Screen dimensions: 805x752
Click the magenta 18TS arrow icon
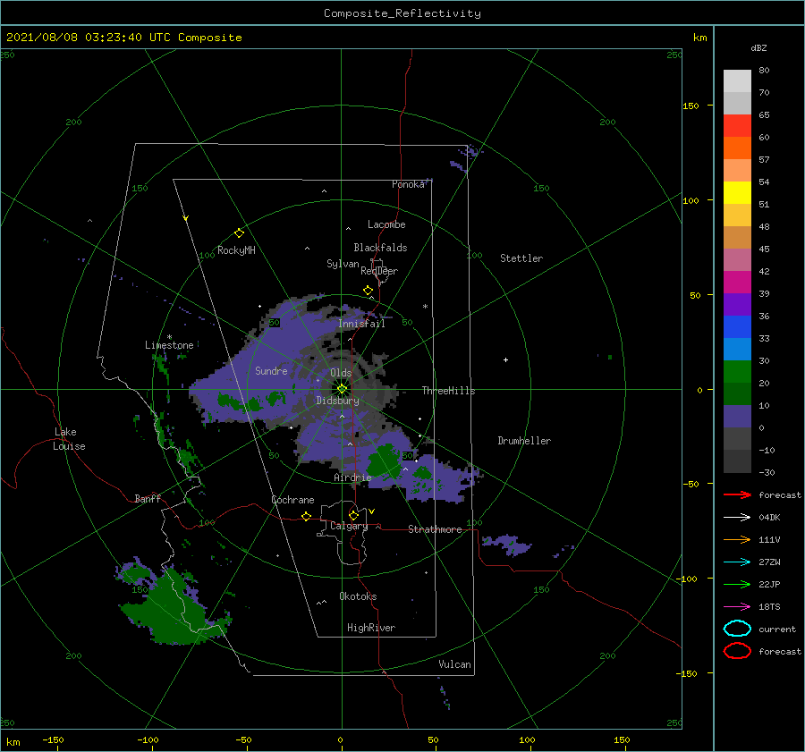[x=737, y=607]
